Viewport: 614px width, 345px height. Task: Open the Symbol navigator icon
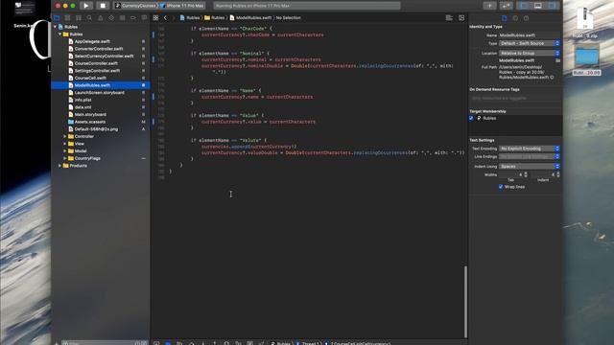coord(79,17)
